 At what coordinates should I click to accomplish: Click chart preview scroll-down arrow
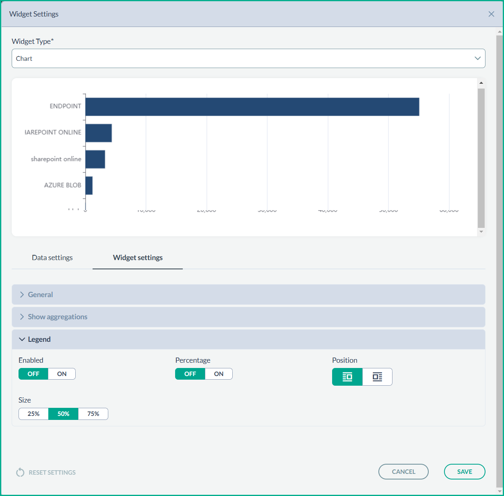(481, 231)
